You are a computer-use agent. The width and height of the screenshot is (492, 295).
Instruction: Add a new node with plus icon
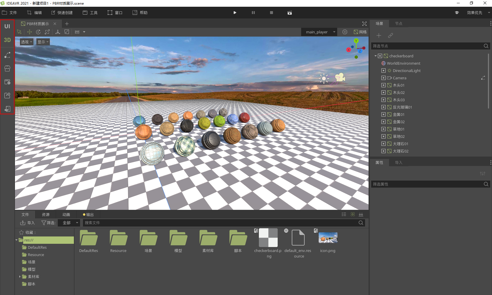[x=379, y=35]
